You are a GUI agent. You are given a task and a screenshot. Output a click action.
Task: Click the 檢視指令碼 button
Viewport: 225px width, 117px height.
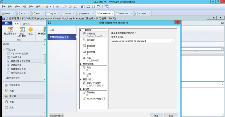point(56,115)
